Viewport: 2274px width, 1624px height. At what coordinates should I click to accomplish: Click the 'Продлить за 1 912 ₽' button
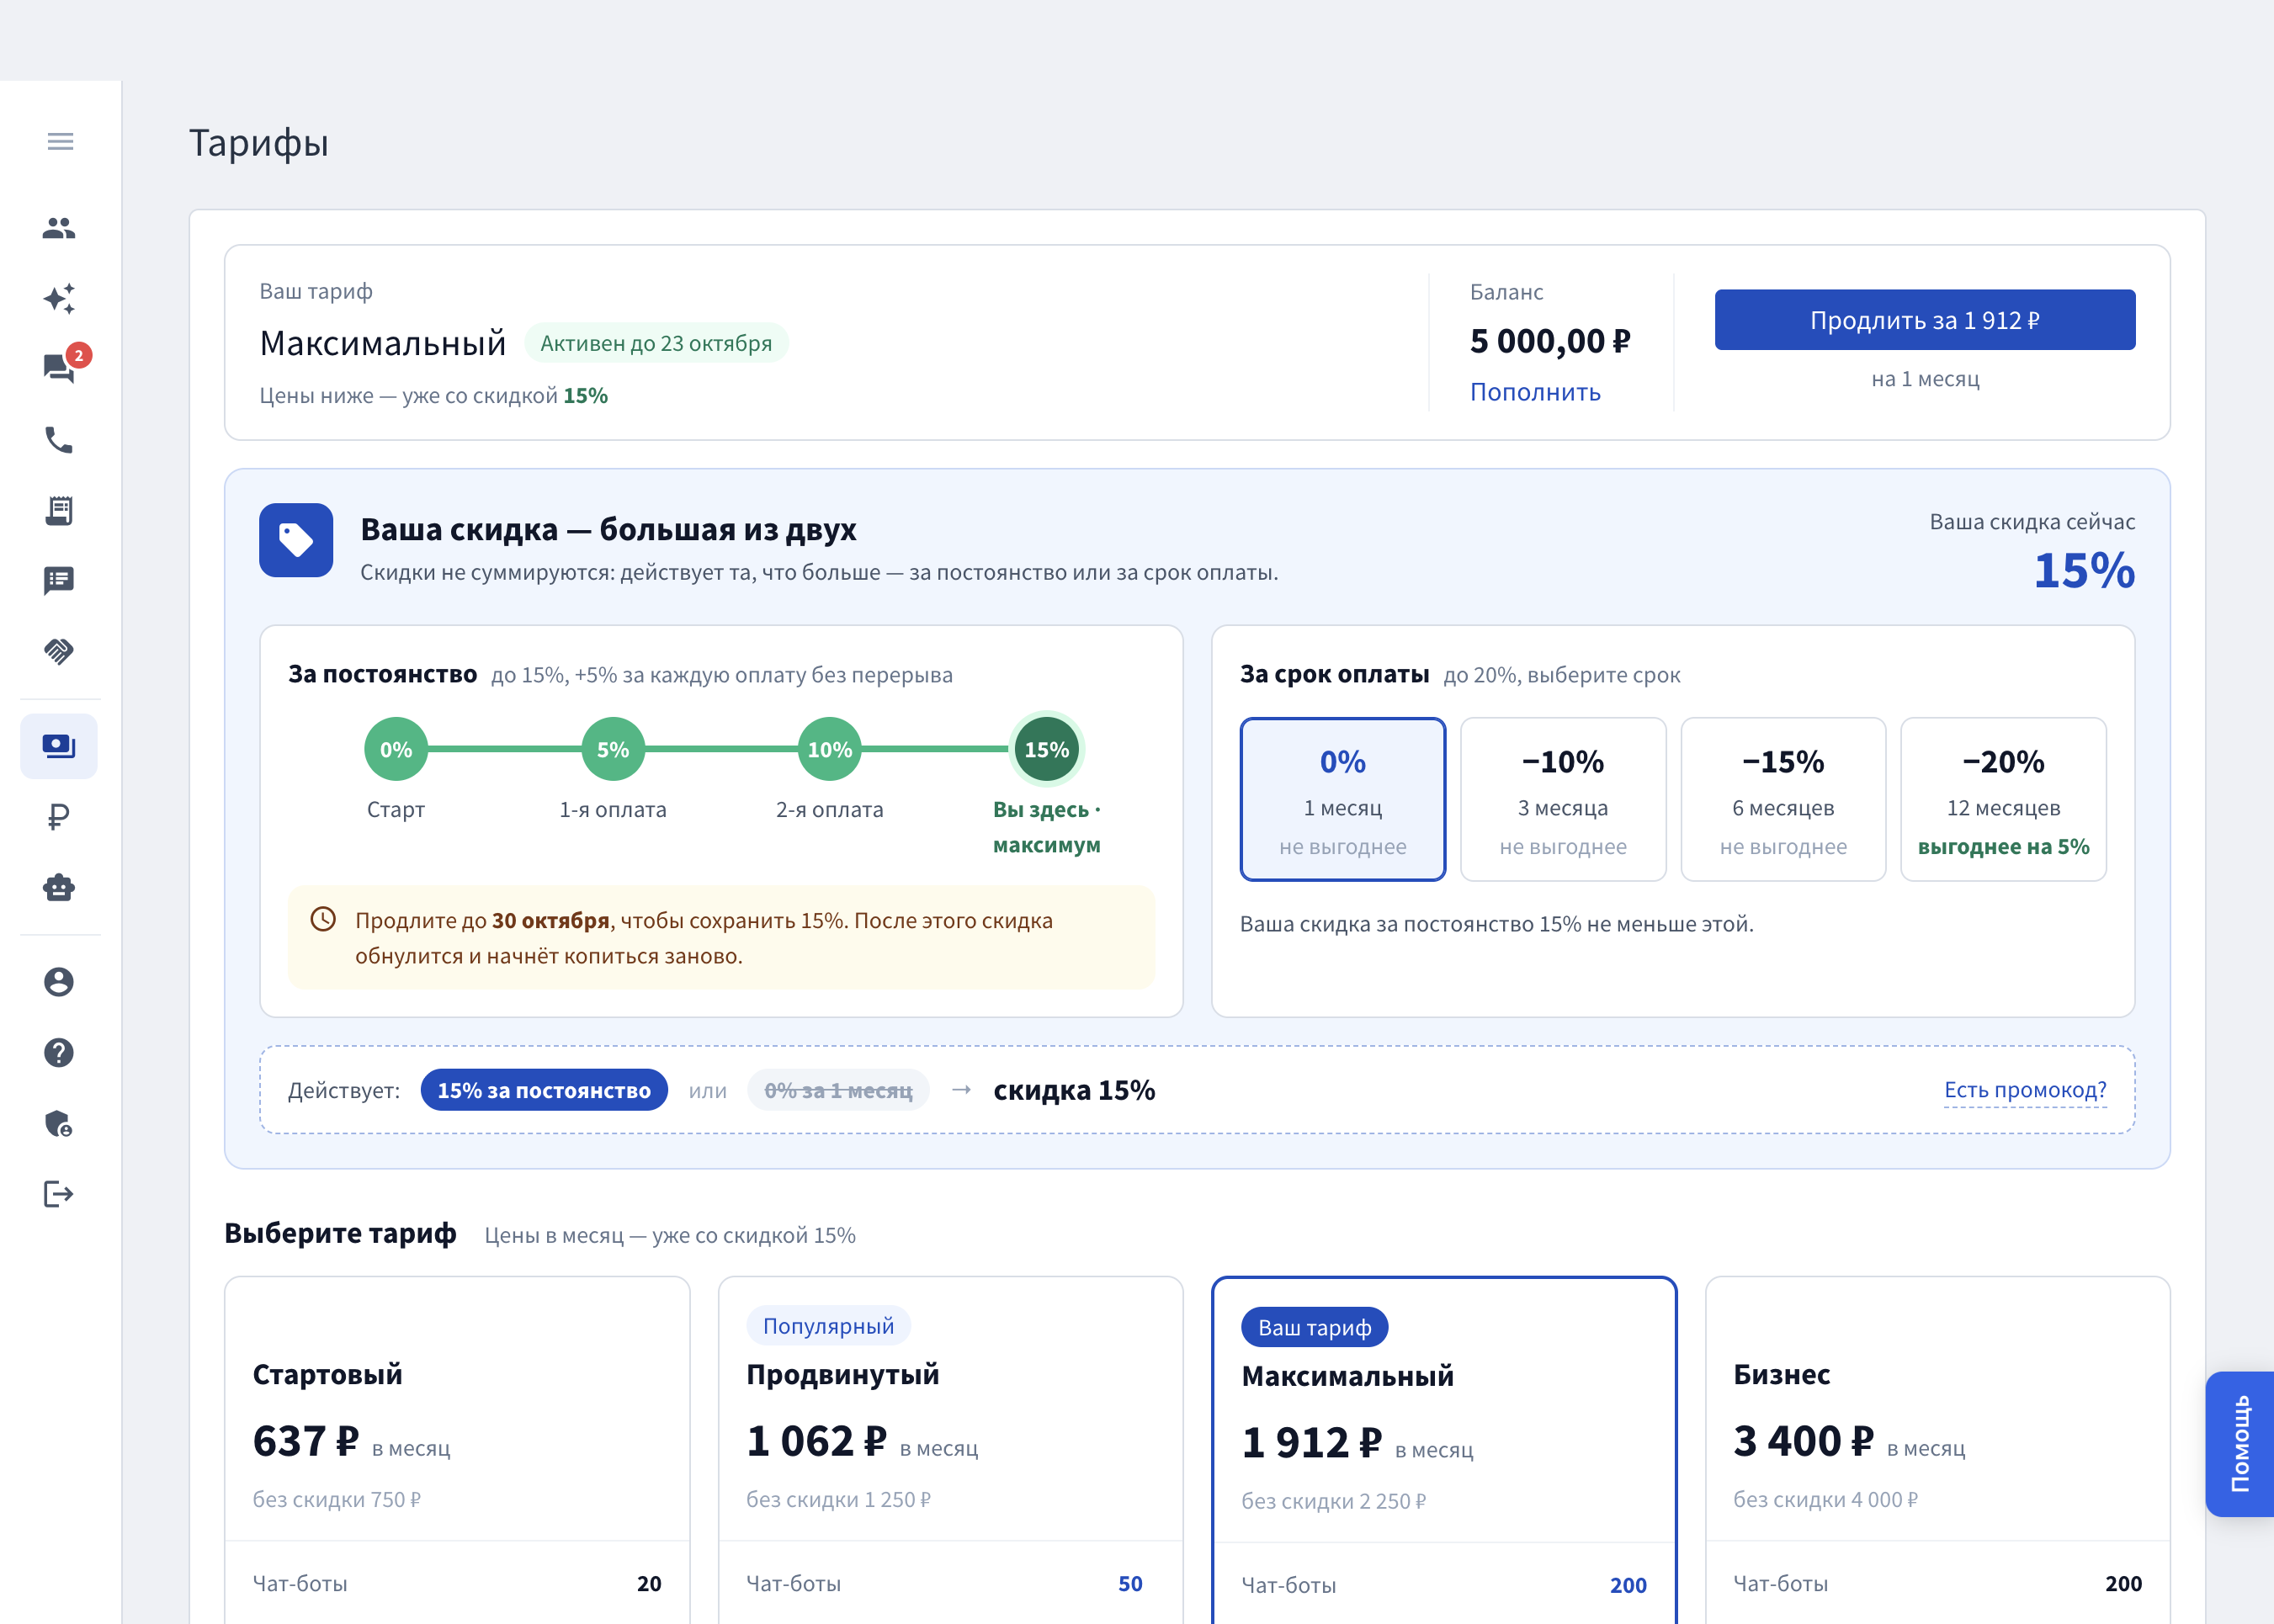pos(1925,320)
